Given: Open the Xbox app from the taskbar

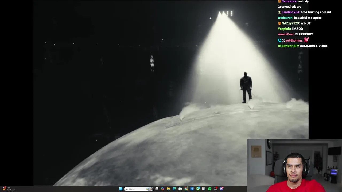Looking at the screenshot, I should [198, 189].
